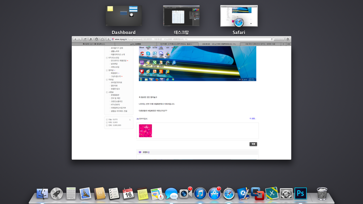Open System Preferences gear icon
363x204 pixels.
[x=286, y=194]
